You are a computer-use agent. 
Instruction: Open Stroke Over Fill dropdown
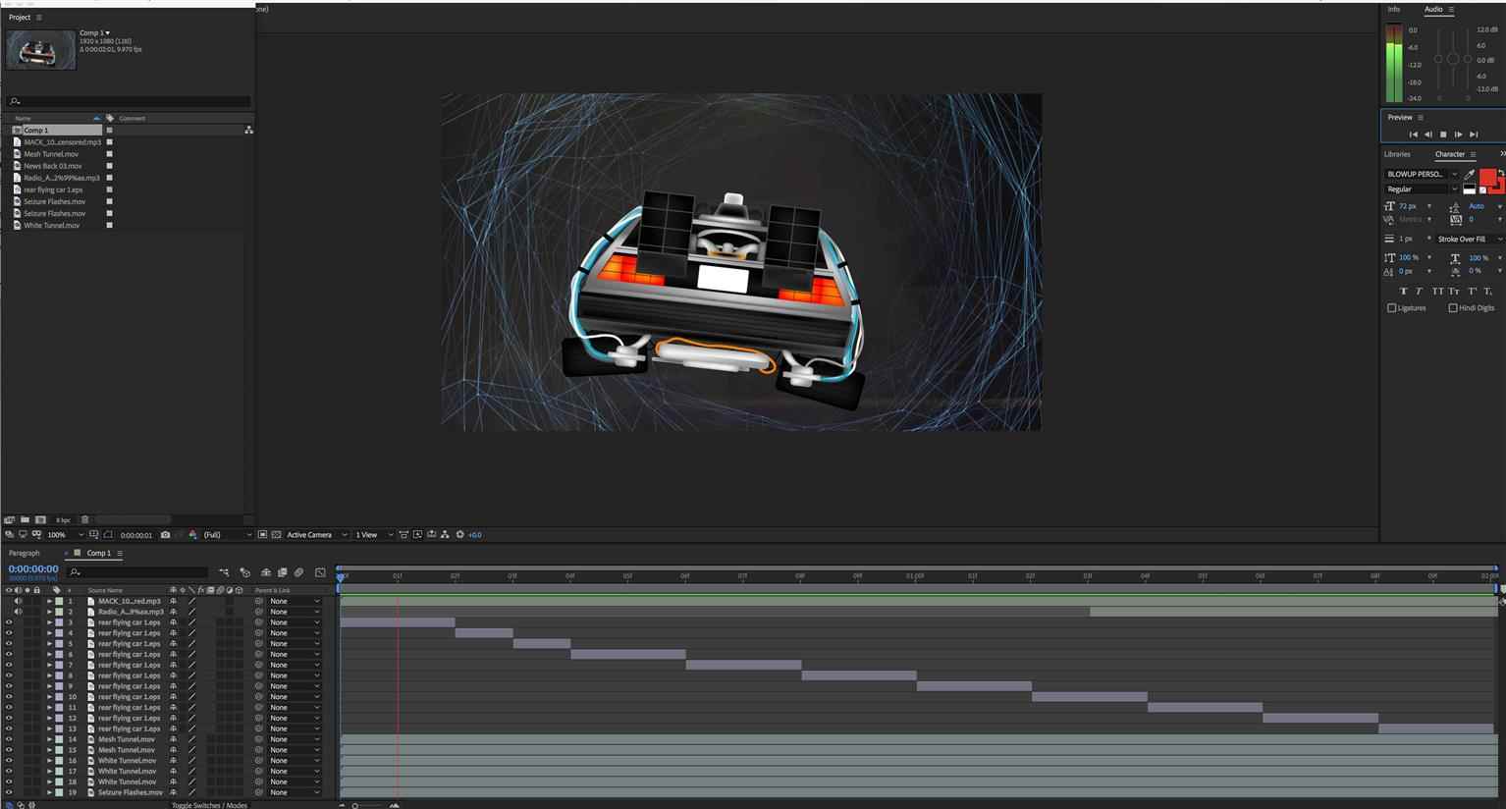click(x=1470, y=239)
